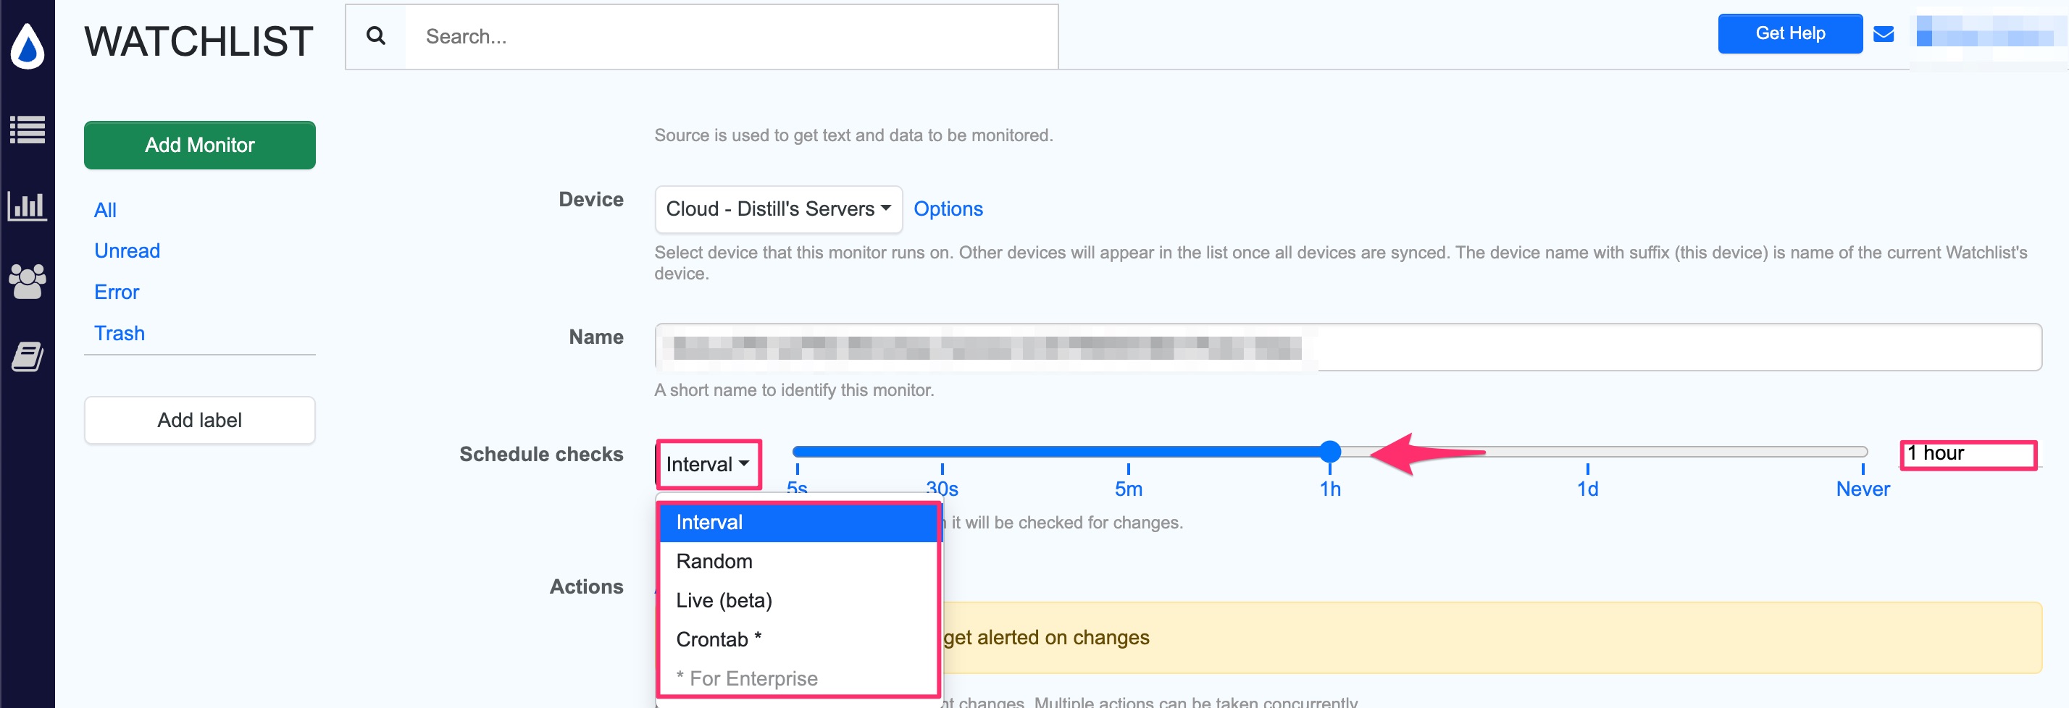Click the search magnifier icon
This screenshot has height=708, width=2069.
click(x=375, y=35)
